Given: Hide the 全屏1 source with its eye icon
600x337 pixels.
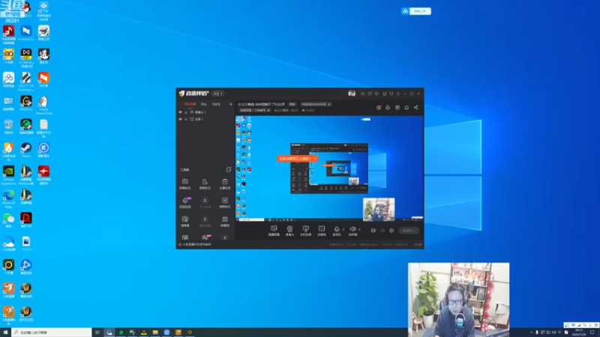Looking at the screenshot, I should pyautogui.click(x=180, y=119).
